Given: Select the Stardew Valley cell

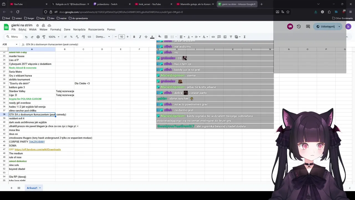Looking at the screenshot, I should (32, 91).
